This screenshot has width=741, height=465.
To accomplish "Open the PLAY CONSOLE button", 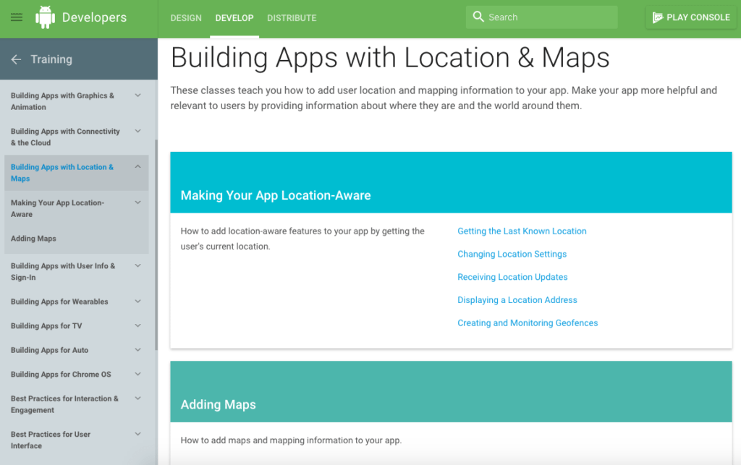I will click(690, 17).
